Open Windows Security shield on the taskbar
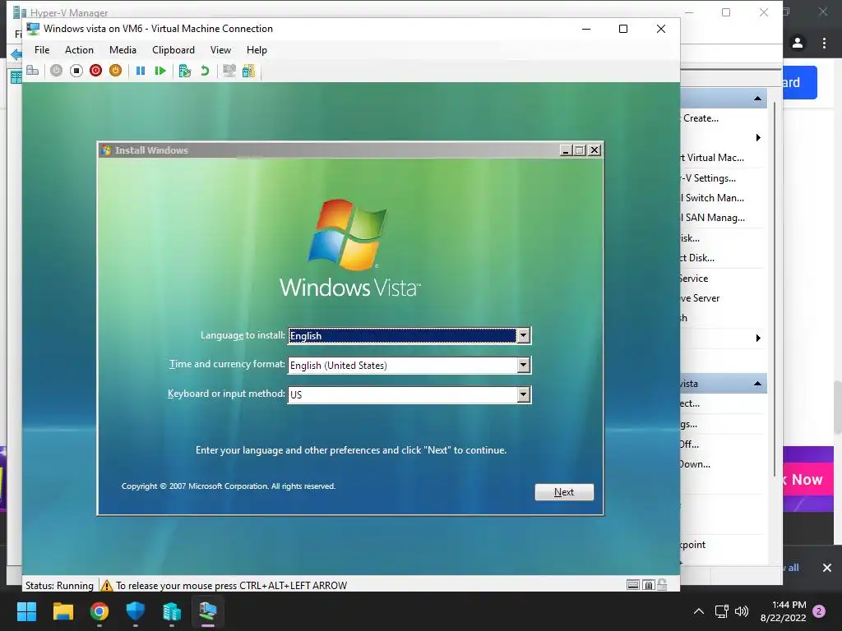The width and height of the screenshot is (842, 631). click(x=136, y=611)
